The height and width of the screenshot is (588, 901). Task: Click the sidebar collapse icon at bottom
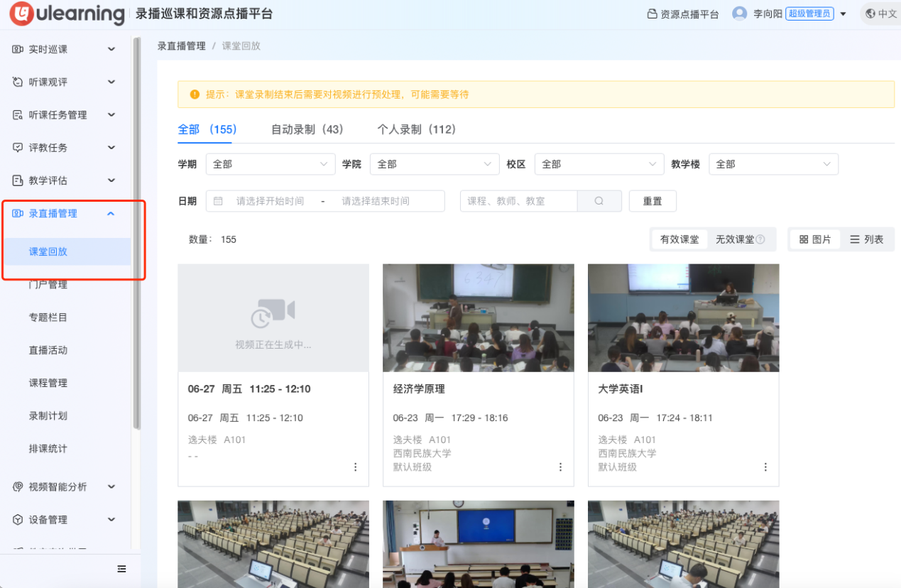click(x=121, y=569)
